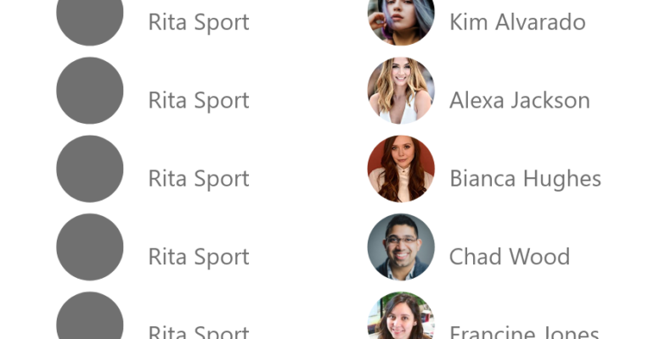Screen dimensions: 654x339
Task: Select Rita Sport name level with Bianca Hughes
Action: (x=199, y=180)
